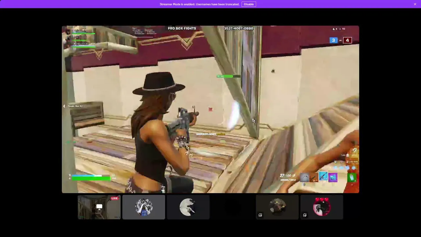Click the purple item inventory slot

333,177
